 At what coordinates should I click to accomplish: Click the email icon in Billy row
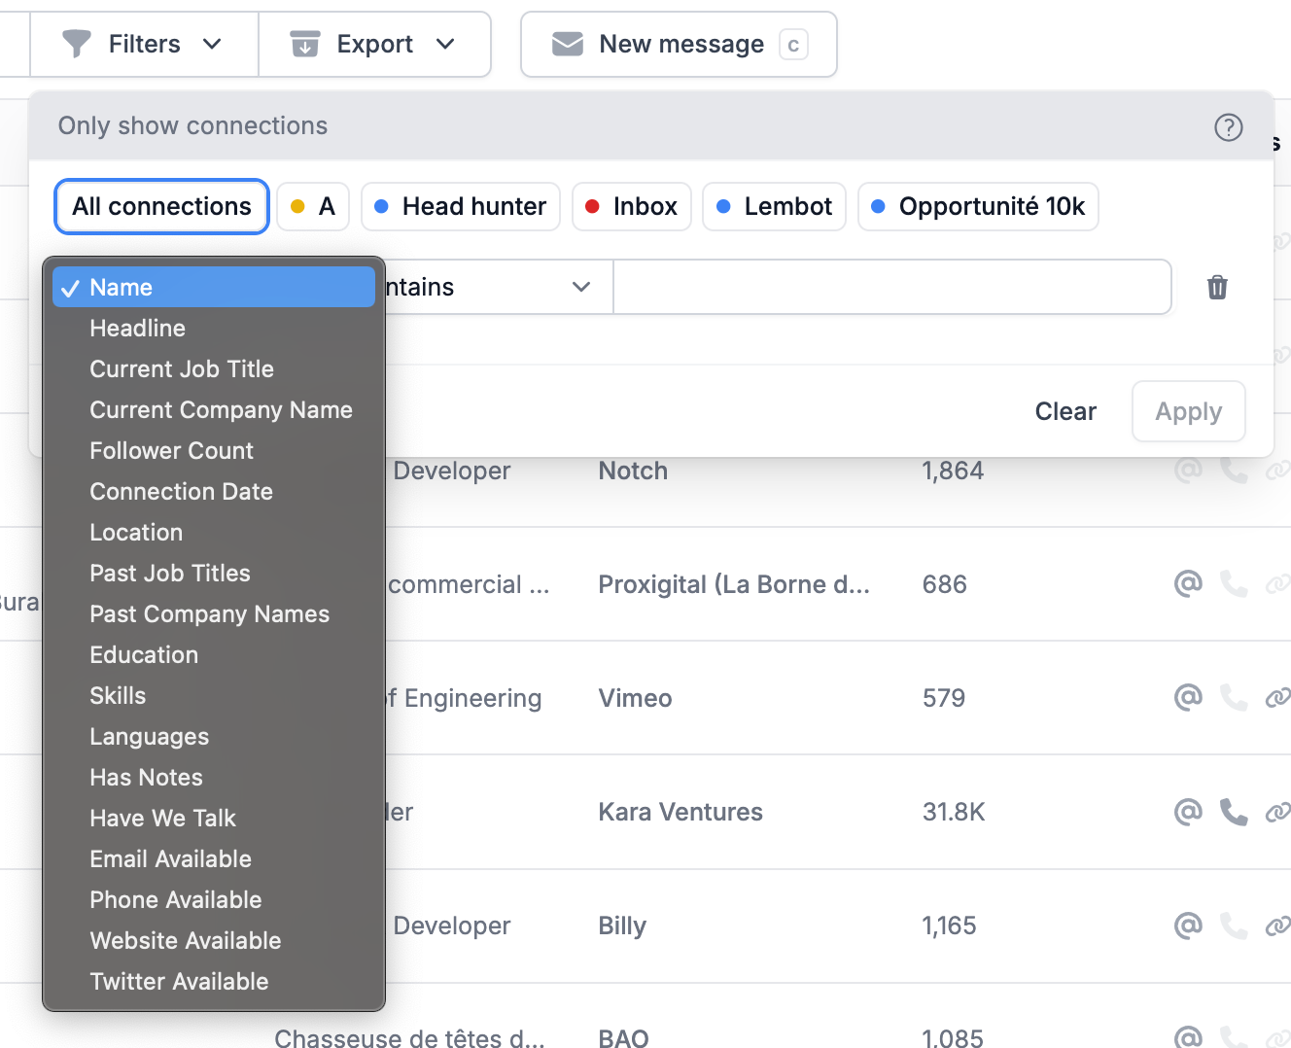1188,925
